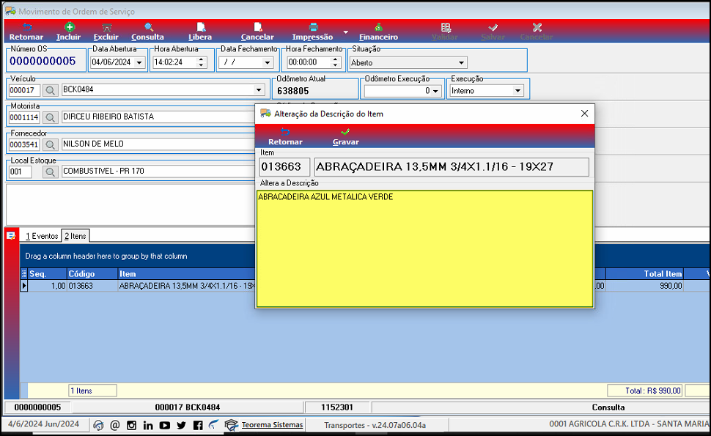
Task: Select the 2 Itens tab
Action: coord(75,236)
